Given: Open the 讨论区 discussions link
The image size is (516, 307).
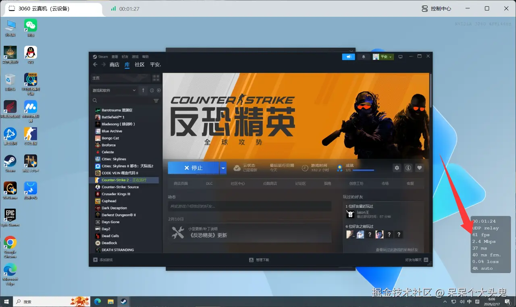Looking at the screenshot, I should tap(300, 183).
